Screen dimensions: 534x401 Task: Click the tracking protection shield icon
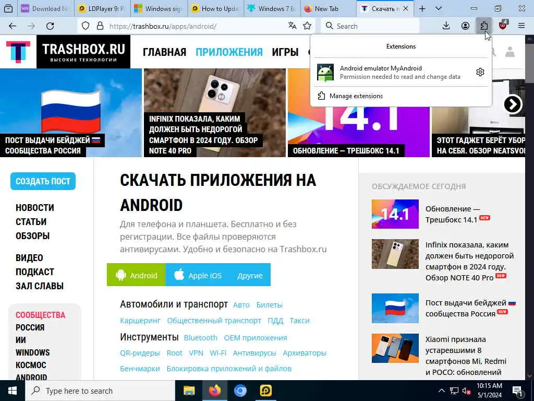pyautogui.click(x=86, y=26)
